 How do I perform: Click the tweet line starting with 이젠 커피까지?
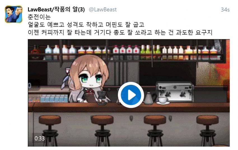(x=120, y=32)
